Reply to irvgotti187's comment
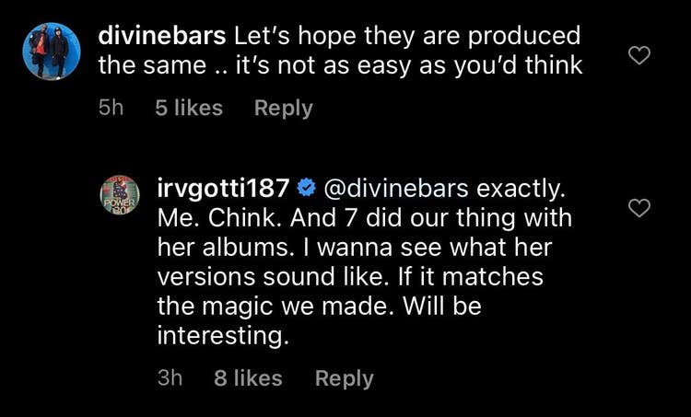Image resolution: width=691 pixels, height=417 pixels. pos(344,378)
